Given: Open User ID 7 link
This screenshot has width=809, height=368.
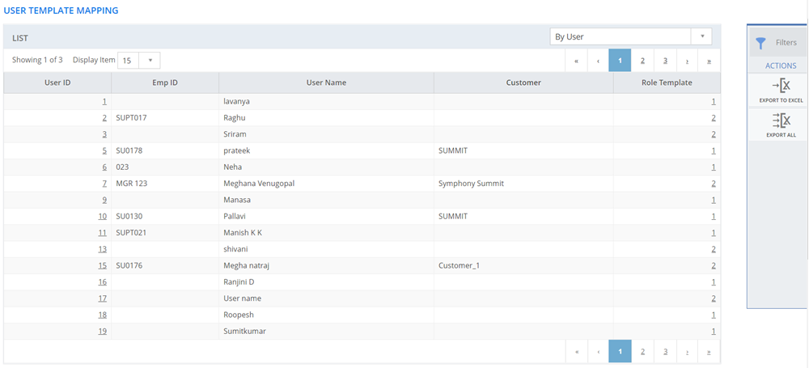Looking at the screenshot, I should (x=104, y=184).
